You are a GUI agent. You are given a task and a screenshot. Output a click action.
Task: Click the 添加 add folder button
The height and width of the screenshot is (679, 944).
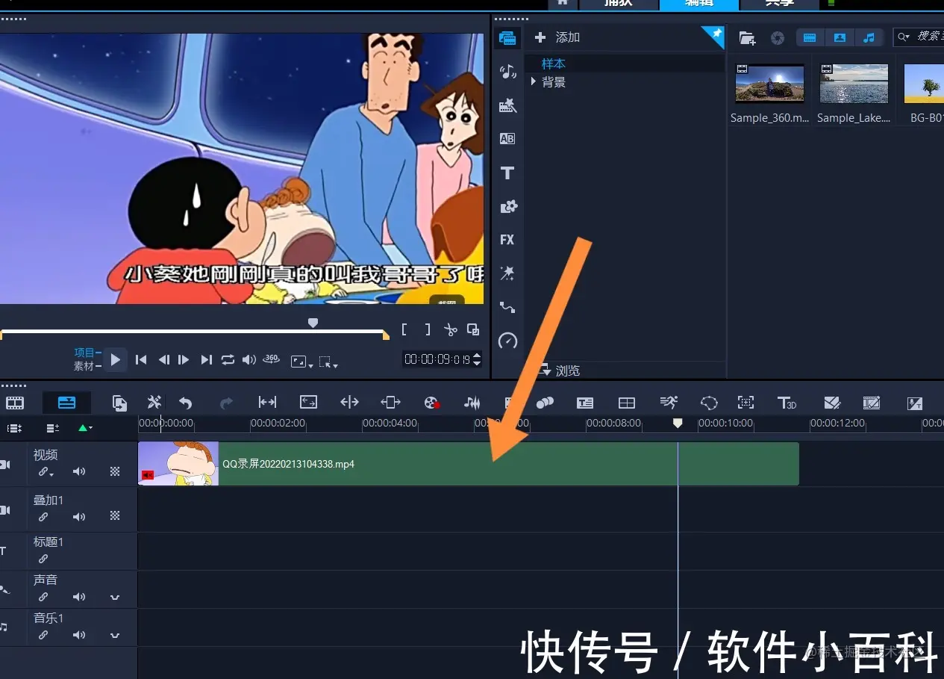[558, 37]
